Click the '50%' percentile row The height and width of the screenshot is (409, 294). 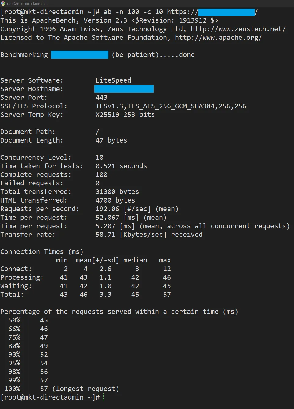(x=28, y=320)
